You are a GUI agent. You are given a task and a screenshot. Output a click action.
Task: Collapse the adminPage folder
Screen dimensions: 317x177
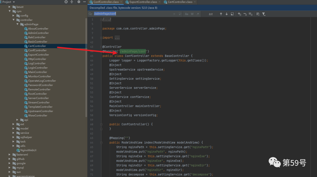coord(17,24)
